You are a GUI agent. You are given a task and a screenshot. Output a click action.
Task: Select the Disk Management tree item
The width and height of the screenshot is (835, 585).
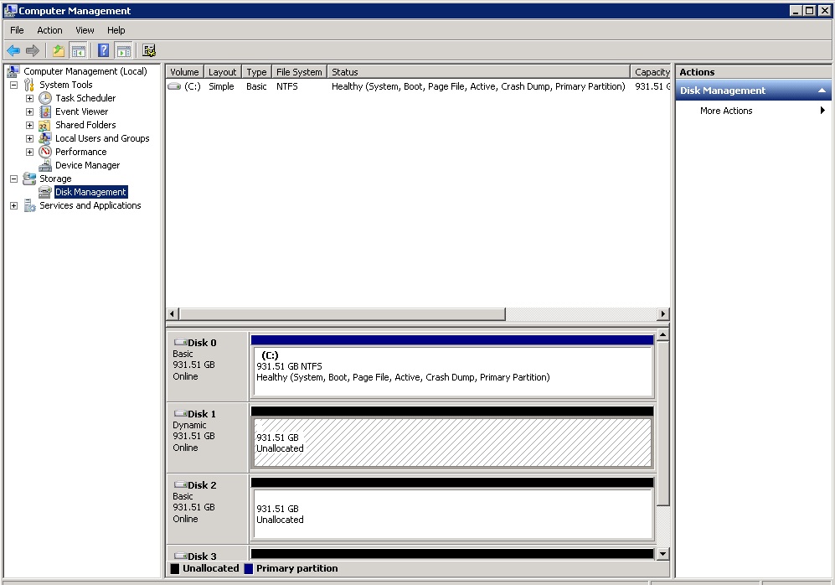[90, 192]
